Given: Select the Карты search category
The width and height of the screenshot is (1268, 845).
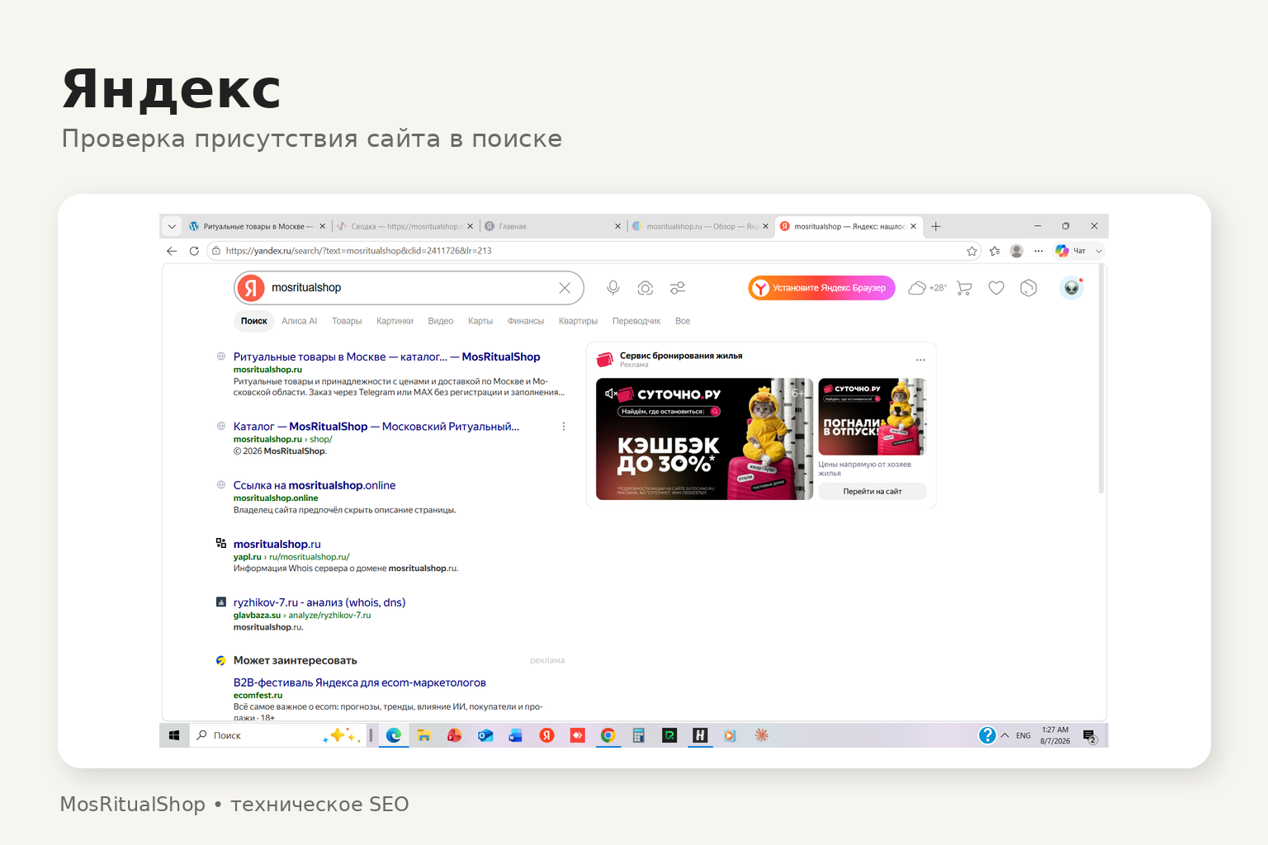Looking at the screenshot, I should 480,321.
